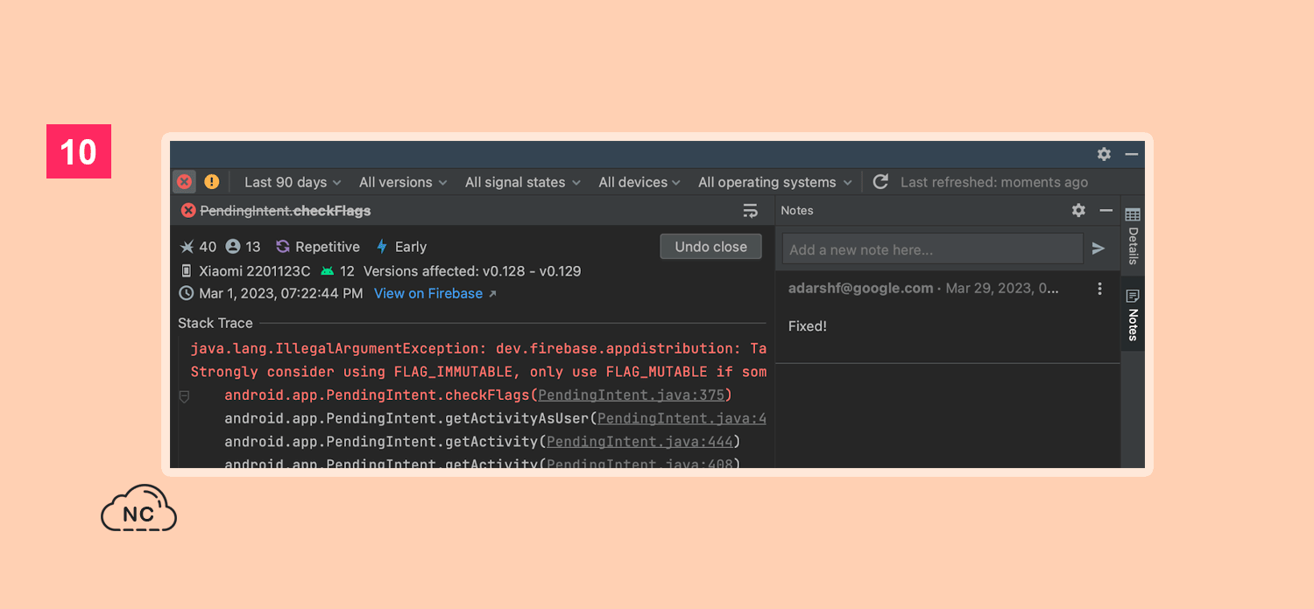This screenshot has width=1314, height=609.
Task: Toggle soft wrap for the stack trace
Action: pos(751,211)
